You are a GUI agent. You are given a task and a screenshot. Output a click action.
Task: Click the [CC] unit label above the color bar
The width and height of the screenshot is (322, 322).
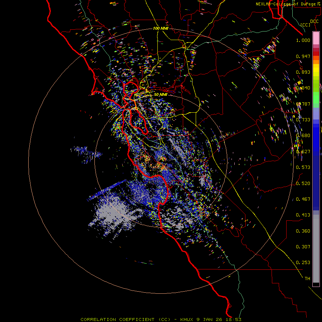pyautogui.click(x=306, y=25)
